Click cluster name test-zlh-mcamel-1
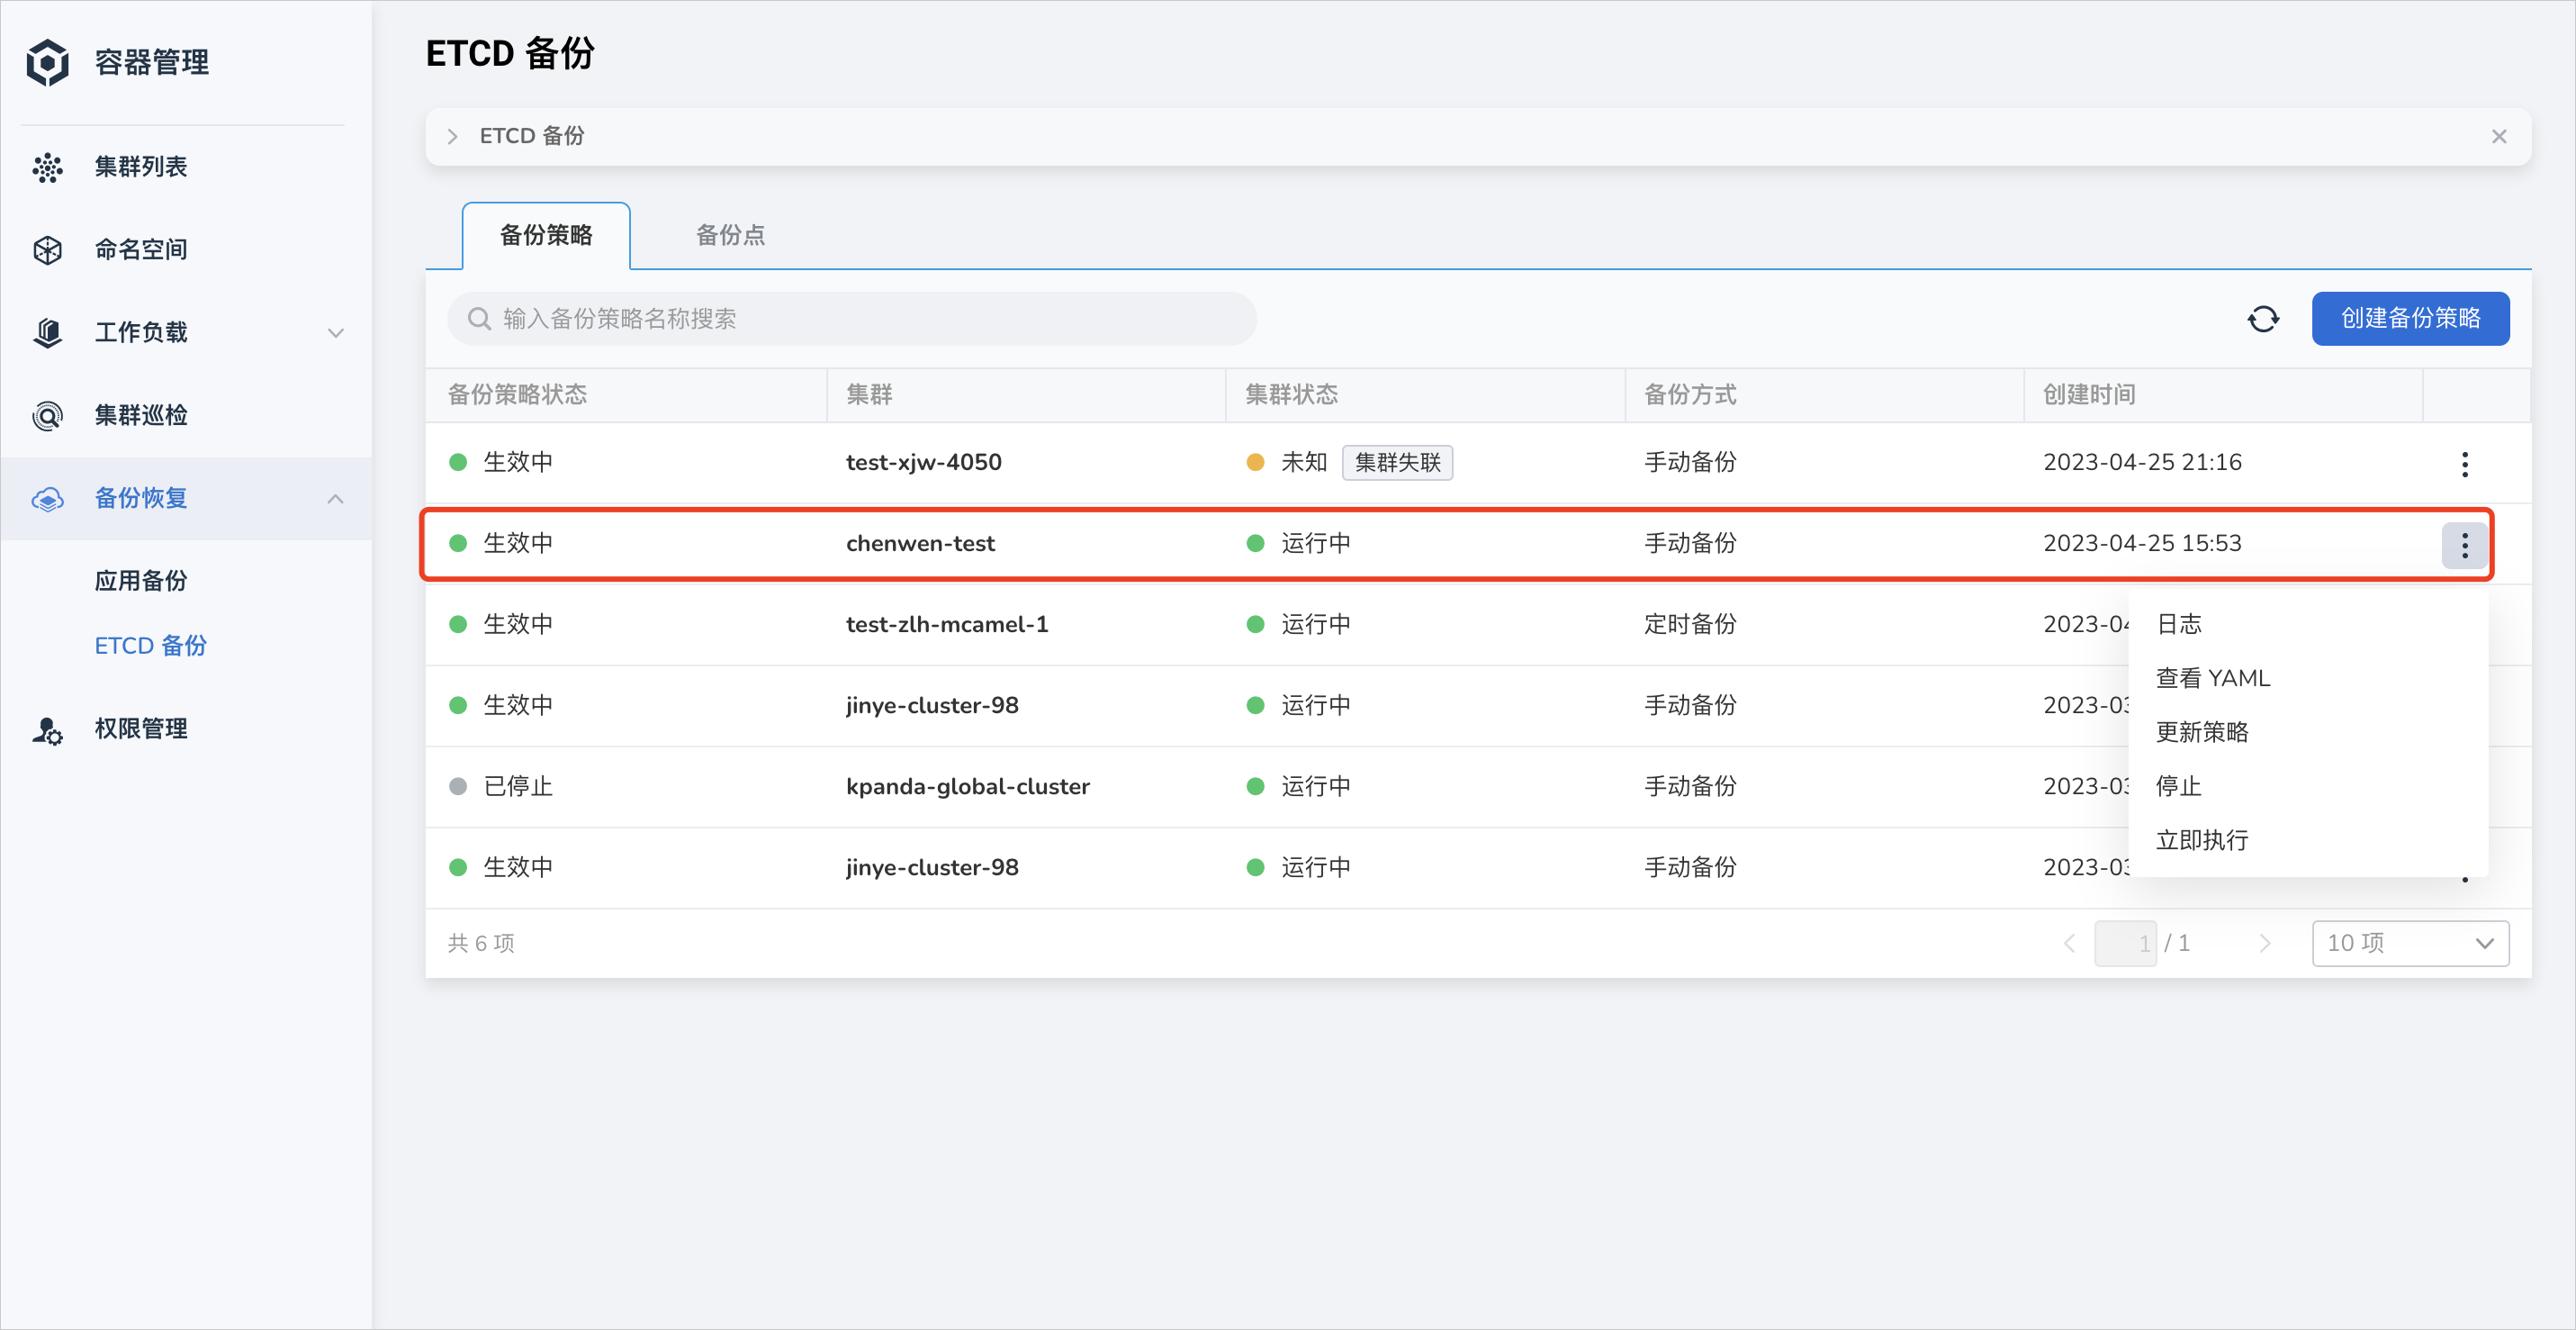Viewport: 2576px width, 1330px height. 947,624
